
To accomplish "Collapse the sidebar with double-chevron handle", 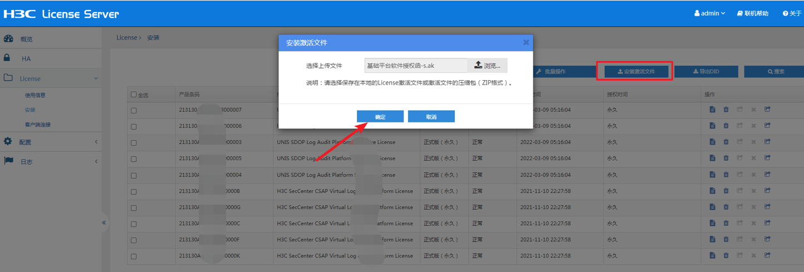I will (104, 222).
